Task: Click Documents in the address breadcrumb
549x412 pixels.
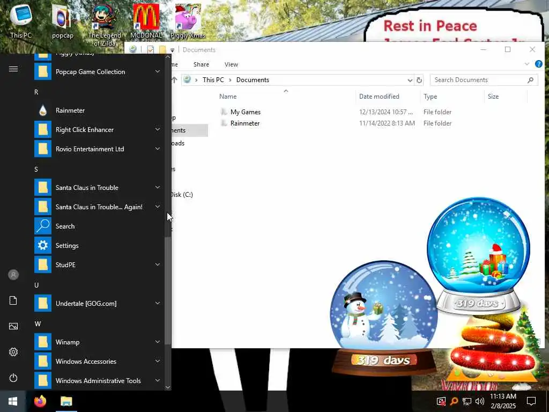Action: [x=253, y=80]
